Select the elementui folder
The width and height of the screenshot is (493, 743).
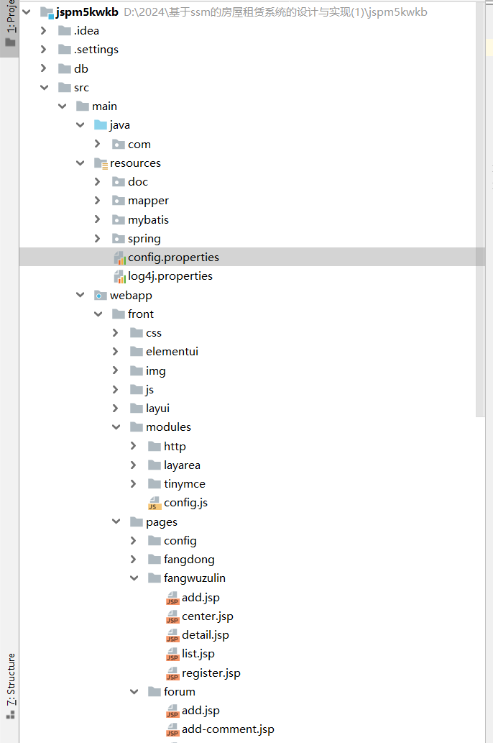[x=172, y=352]
